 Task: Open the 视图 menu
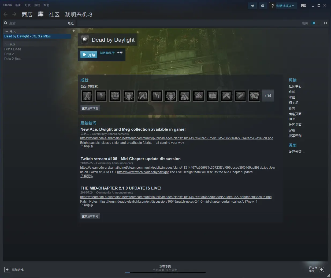coord(18,5)
